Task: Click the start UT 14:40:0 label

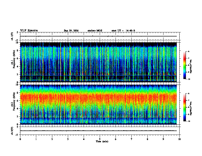Action: coord(123,31)
